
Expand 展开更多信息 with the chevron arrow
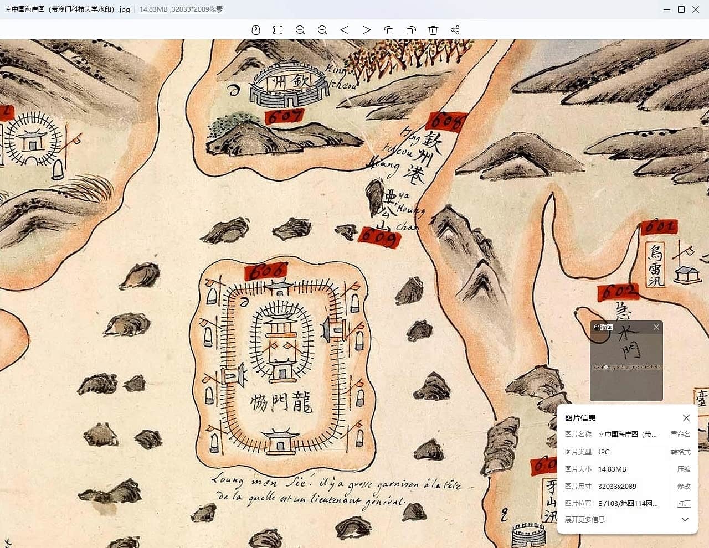(685, 520)
